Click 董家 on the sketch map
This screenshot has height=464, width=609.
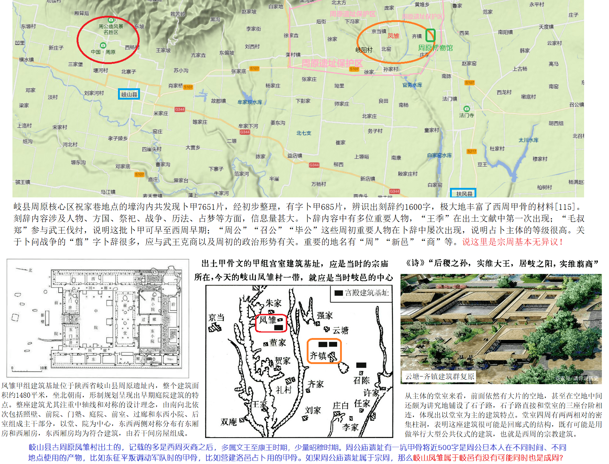[278, 343]
